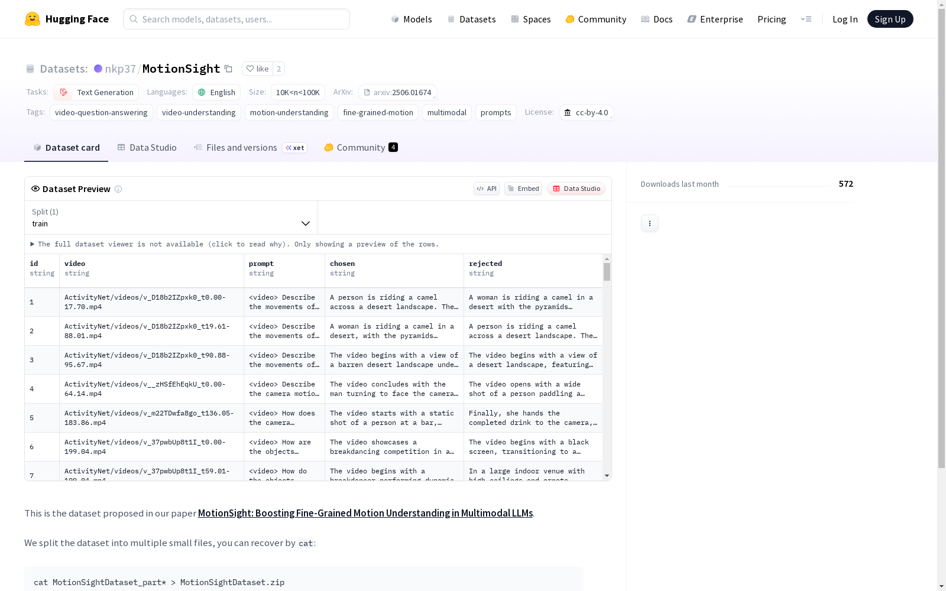Click the search magnifier icon
The width and height of the screenshot is (946, 591).
click(134, 19)
